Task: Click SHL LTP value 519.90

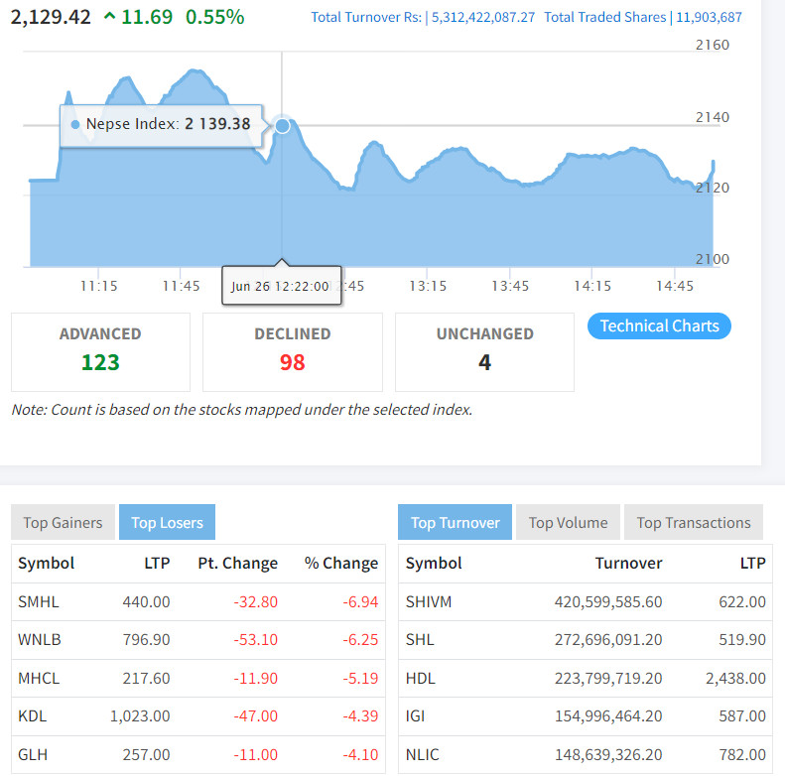Action: click(742, 639)
